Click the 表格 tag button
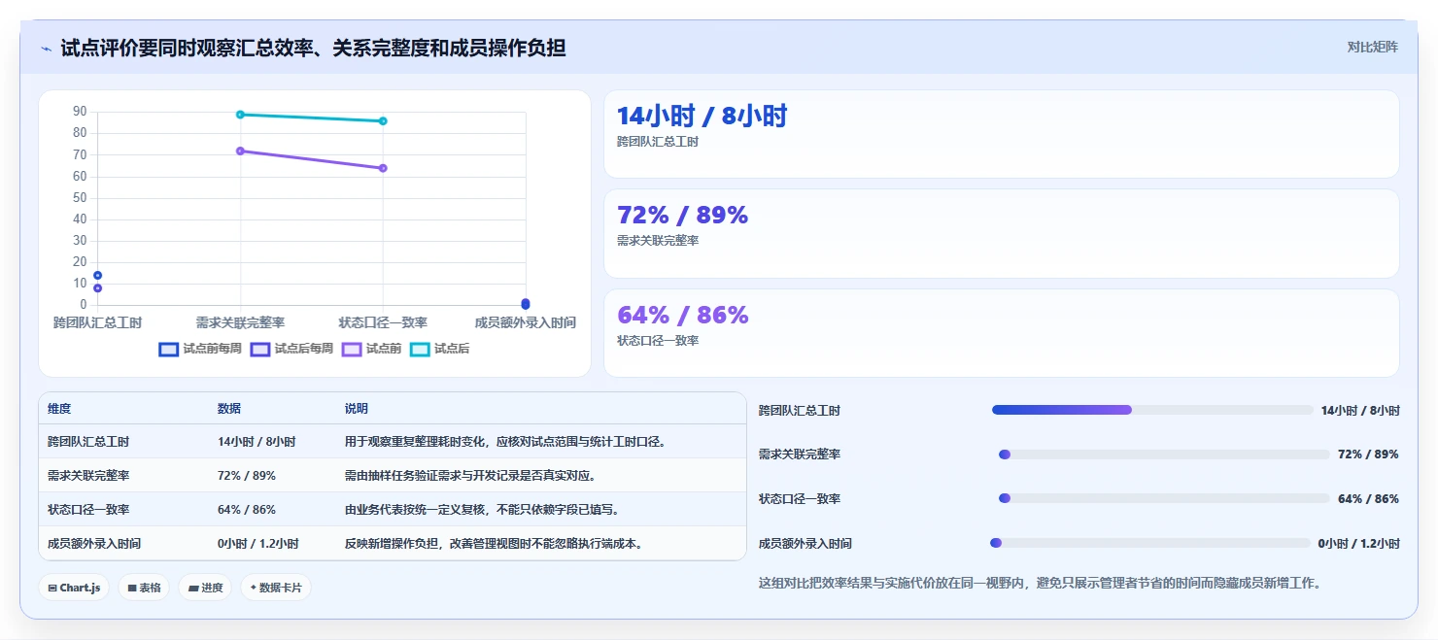Image resolution: width=1438 pixels, height=640 pixels. click(144, 588)
